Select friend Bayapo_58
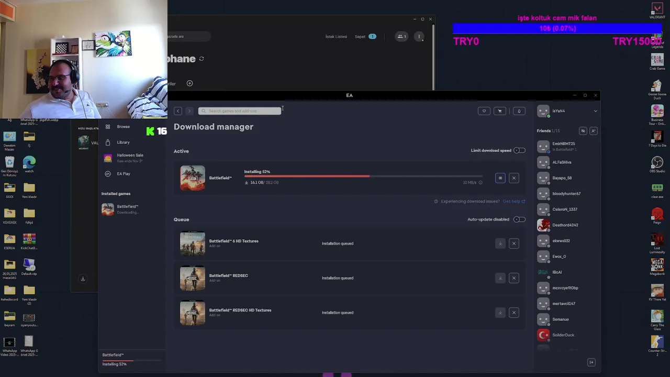 (566, 178)
